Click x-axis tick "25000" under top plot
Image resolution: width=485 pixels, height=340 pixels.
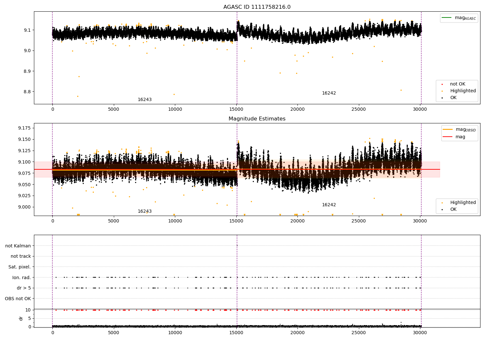click(x=359, y=109)
